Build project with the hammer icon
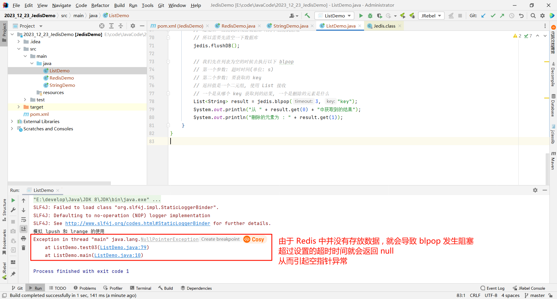This screenshot has width=557, height=299. point(308,16)
